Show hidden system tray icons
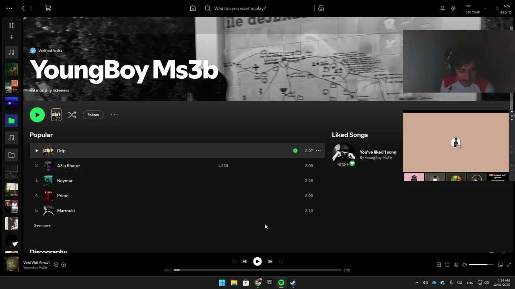 (416, 283)
